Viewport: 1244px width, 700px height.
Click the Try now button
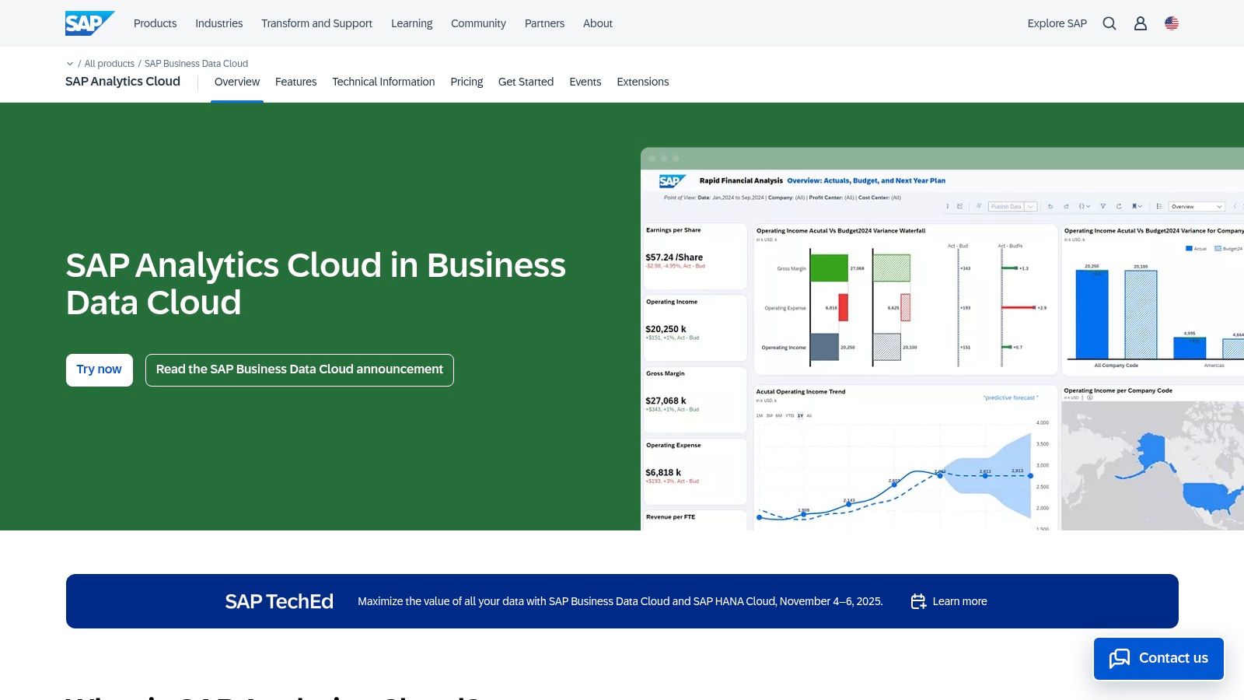[99, 369]
